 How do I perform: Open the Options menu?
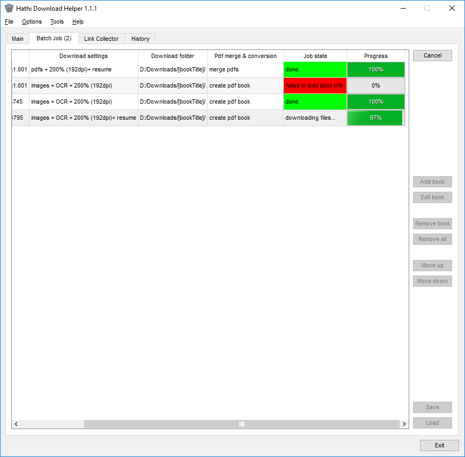pos(32,21)
